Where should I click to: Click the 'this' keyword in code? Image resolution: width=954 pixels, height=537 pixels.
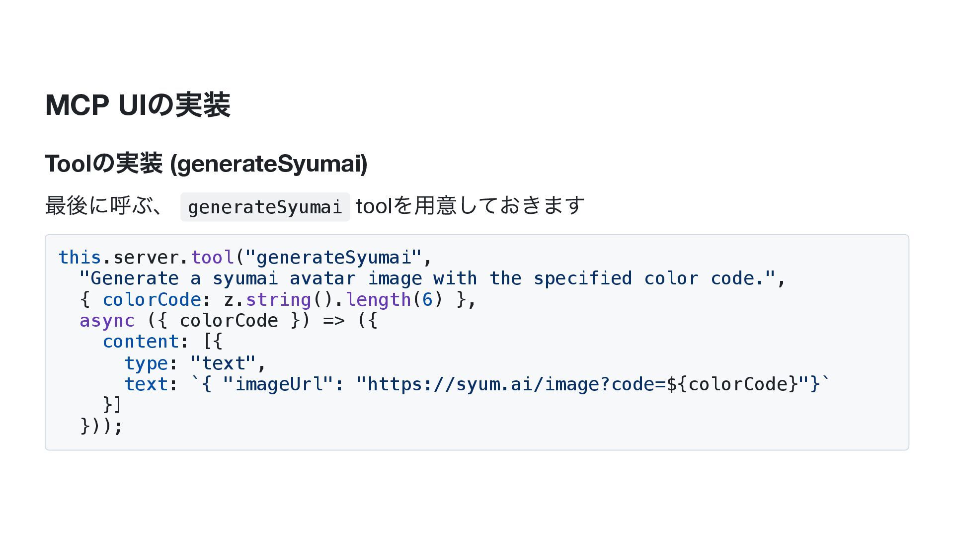point(80,258)
